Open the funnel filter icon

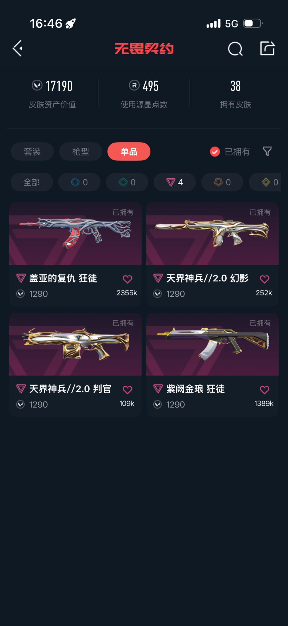click(267, 151)
